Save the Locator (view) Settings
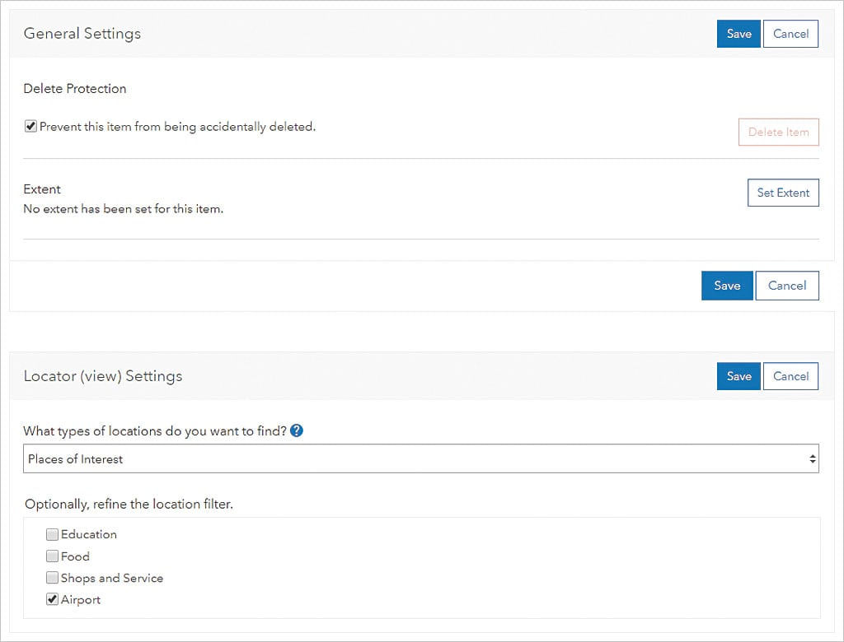This screenshot has height=642, width=844. 738,376
